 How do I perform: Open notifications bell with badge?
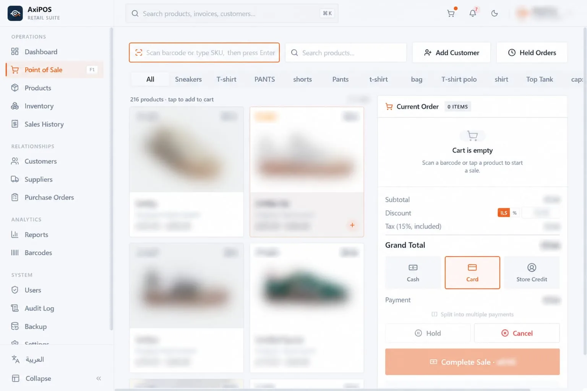[x=473, y=13]
